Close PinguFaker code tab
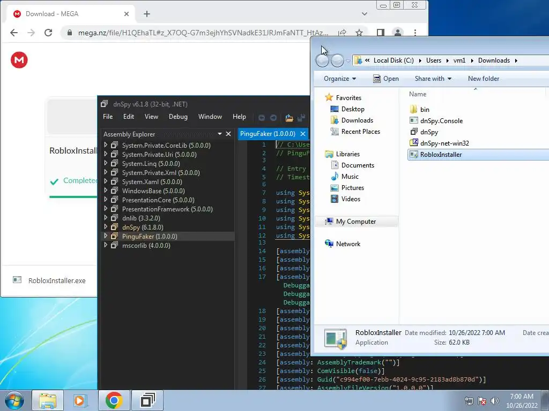 click(x=303, y=134)
